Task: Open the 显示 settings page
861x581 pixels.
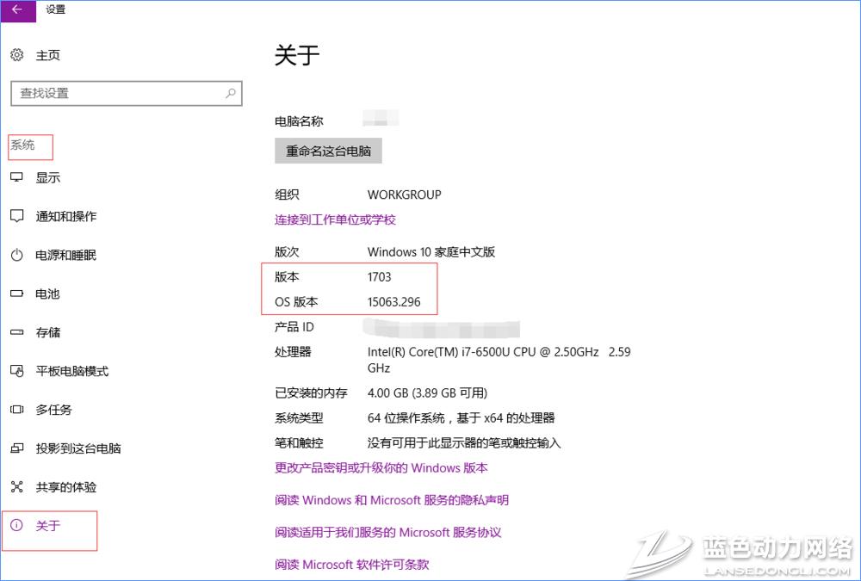Action: click(x=48, y=177)
